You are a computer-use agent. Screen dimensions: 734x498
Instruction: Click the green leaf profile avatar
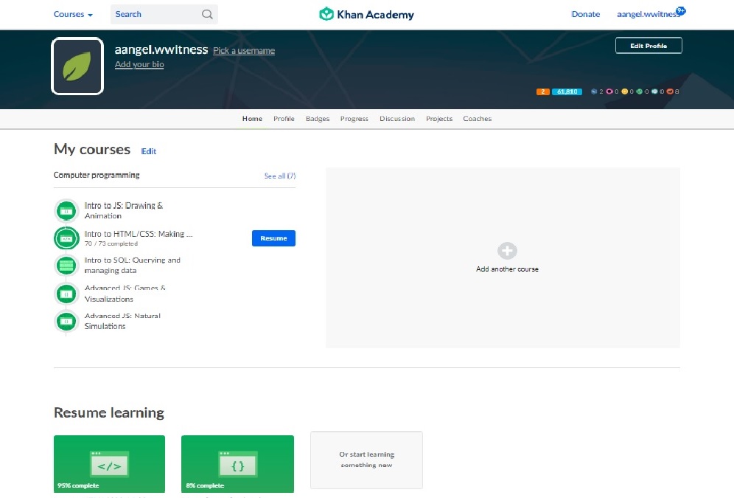point(77,66)
